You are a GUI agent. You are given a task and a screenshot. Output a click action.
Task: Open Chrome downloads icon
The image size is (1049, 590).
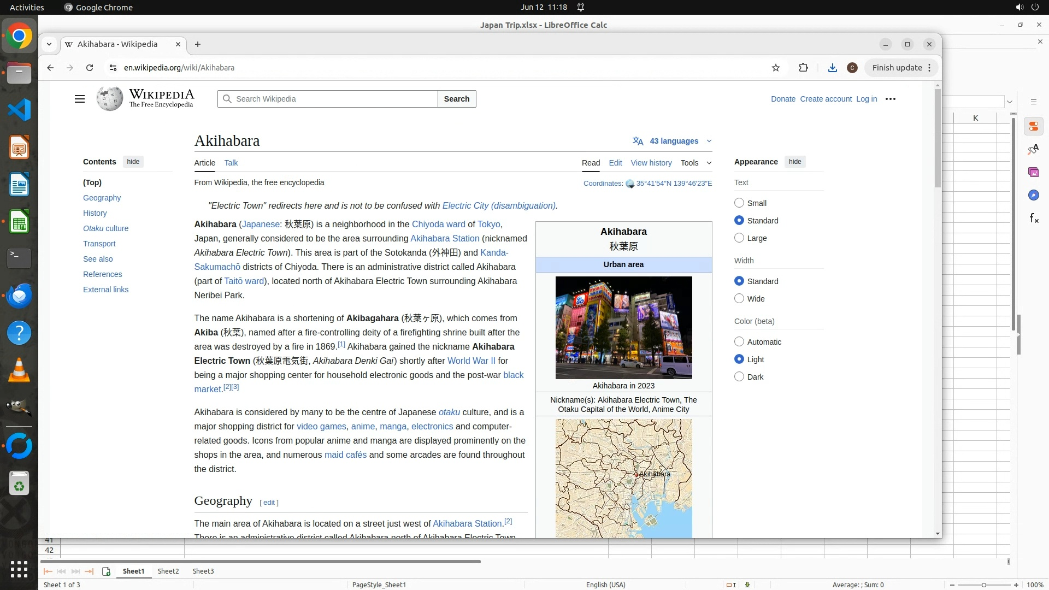[x=832, y=68]
